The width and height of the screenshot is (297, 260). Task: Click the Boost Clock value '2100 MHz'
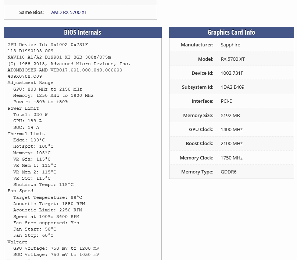pos(232,144)
